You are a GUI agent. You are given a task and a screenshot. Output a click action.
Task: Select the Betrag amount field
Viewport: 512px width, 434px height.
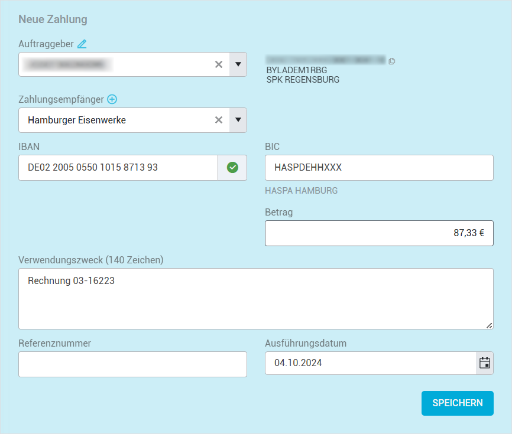point(378,233)
